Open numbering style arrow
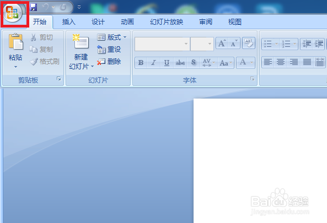327x223 pixels. [x=294, y=44]
